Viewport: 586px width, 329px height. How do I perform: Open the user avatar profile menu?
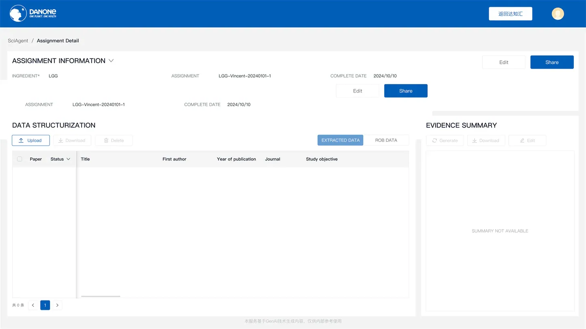pyautogui.click(x=558, y=14)
